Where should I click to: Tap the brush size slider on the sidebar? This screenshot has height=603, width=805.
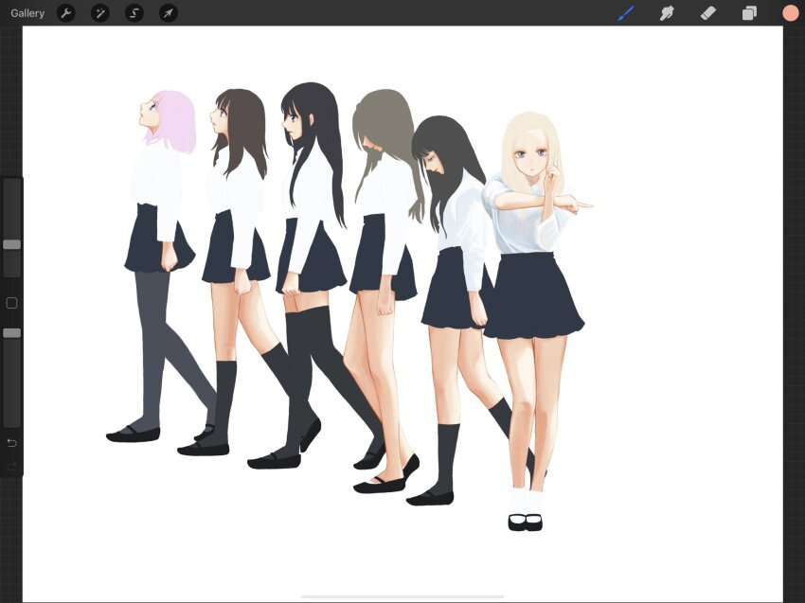pyautogui.click(x=11, y=245)
